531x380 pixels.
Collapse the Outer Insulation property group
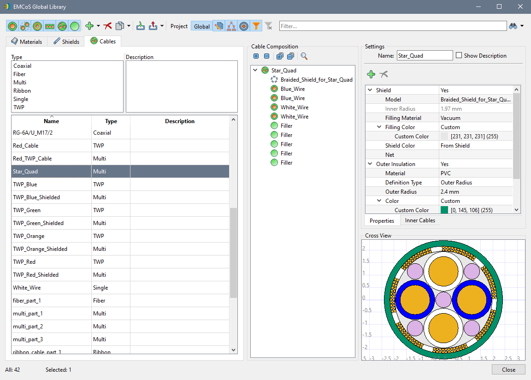(370, 164)
